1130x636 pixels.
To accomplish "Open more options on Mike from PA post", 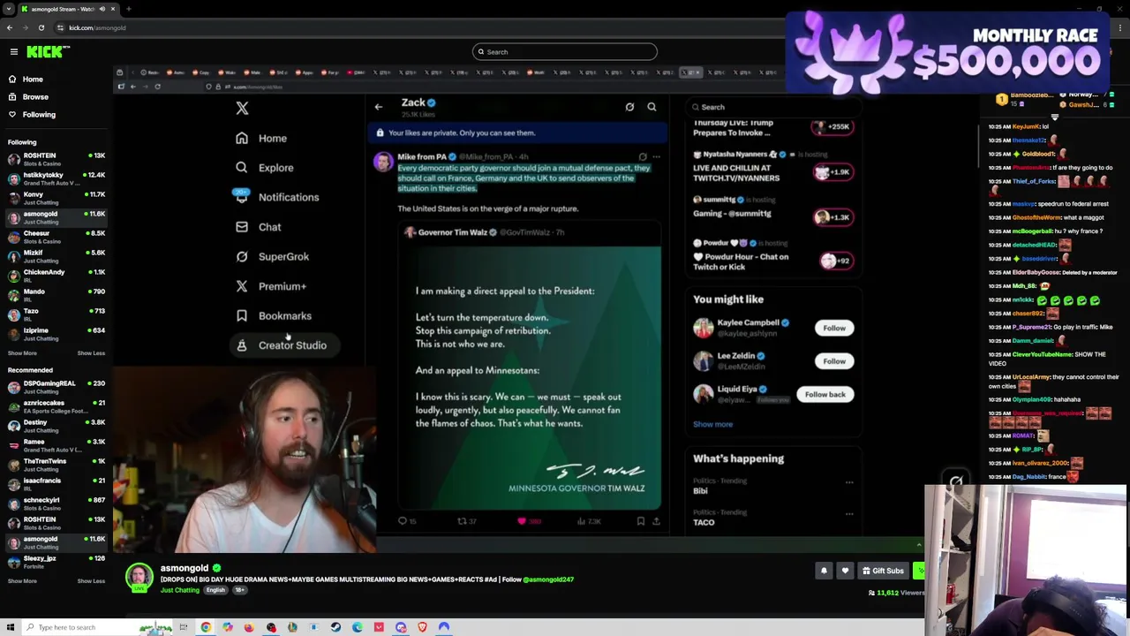I will [x=656, y=157].
